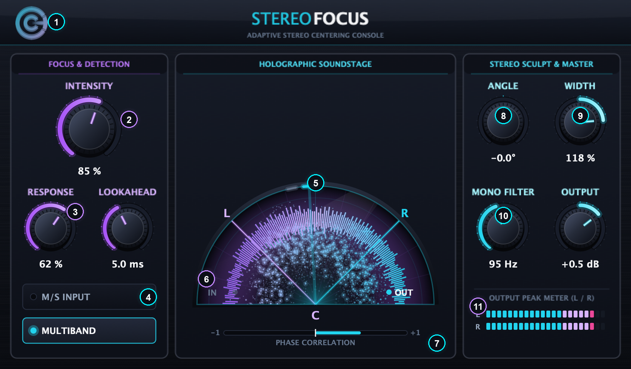The image size is (631, 369).
Task: Click the 95 Hz mono filter value
Action: (x=503, y=264)
